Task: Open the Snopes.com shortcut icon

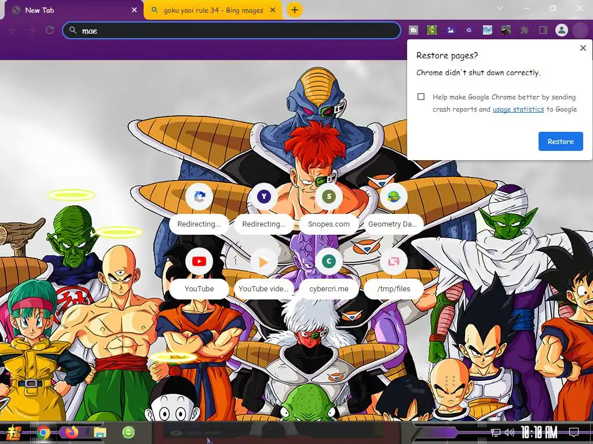Action: click(x=329, y=197)
